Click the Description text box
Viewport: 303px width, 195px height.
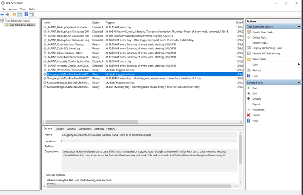[149, 160]
